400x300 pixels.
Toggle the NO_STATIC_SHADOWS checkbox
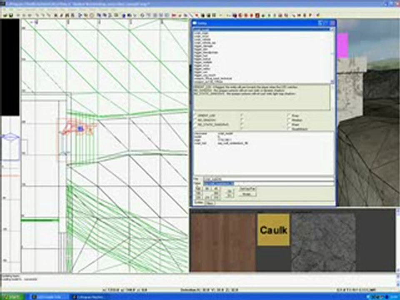196,125
